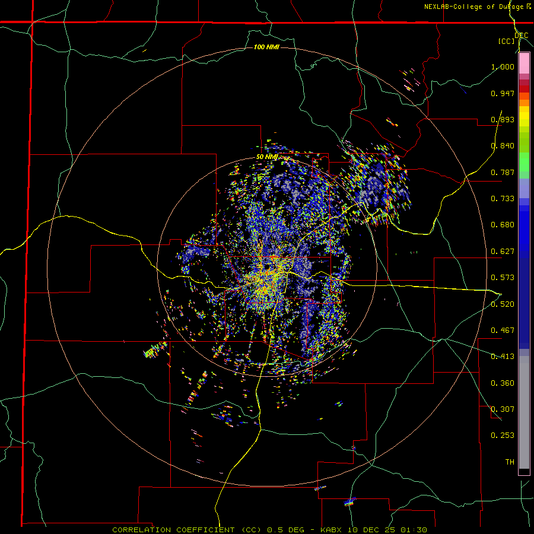The height and width of the screenshot is (534, 534).
Task: Click the 1.000 legend value
Action: [503, 66]
